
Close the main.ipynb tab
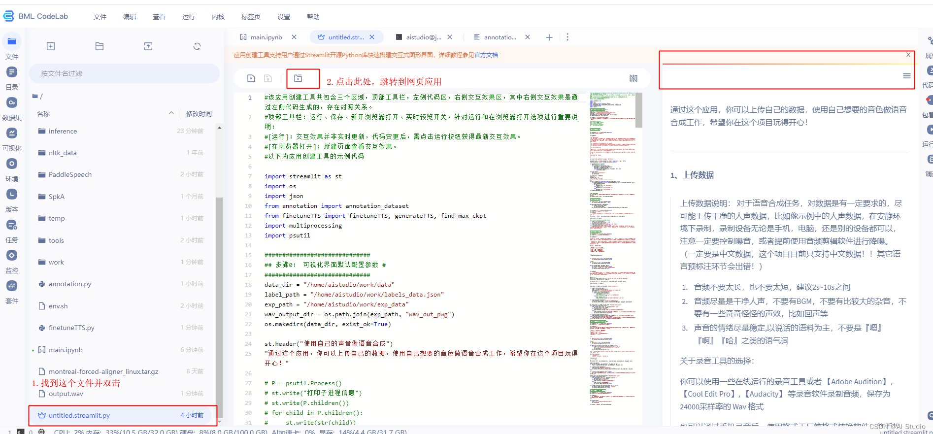click(294, 37)
